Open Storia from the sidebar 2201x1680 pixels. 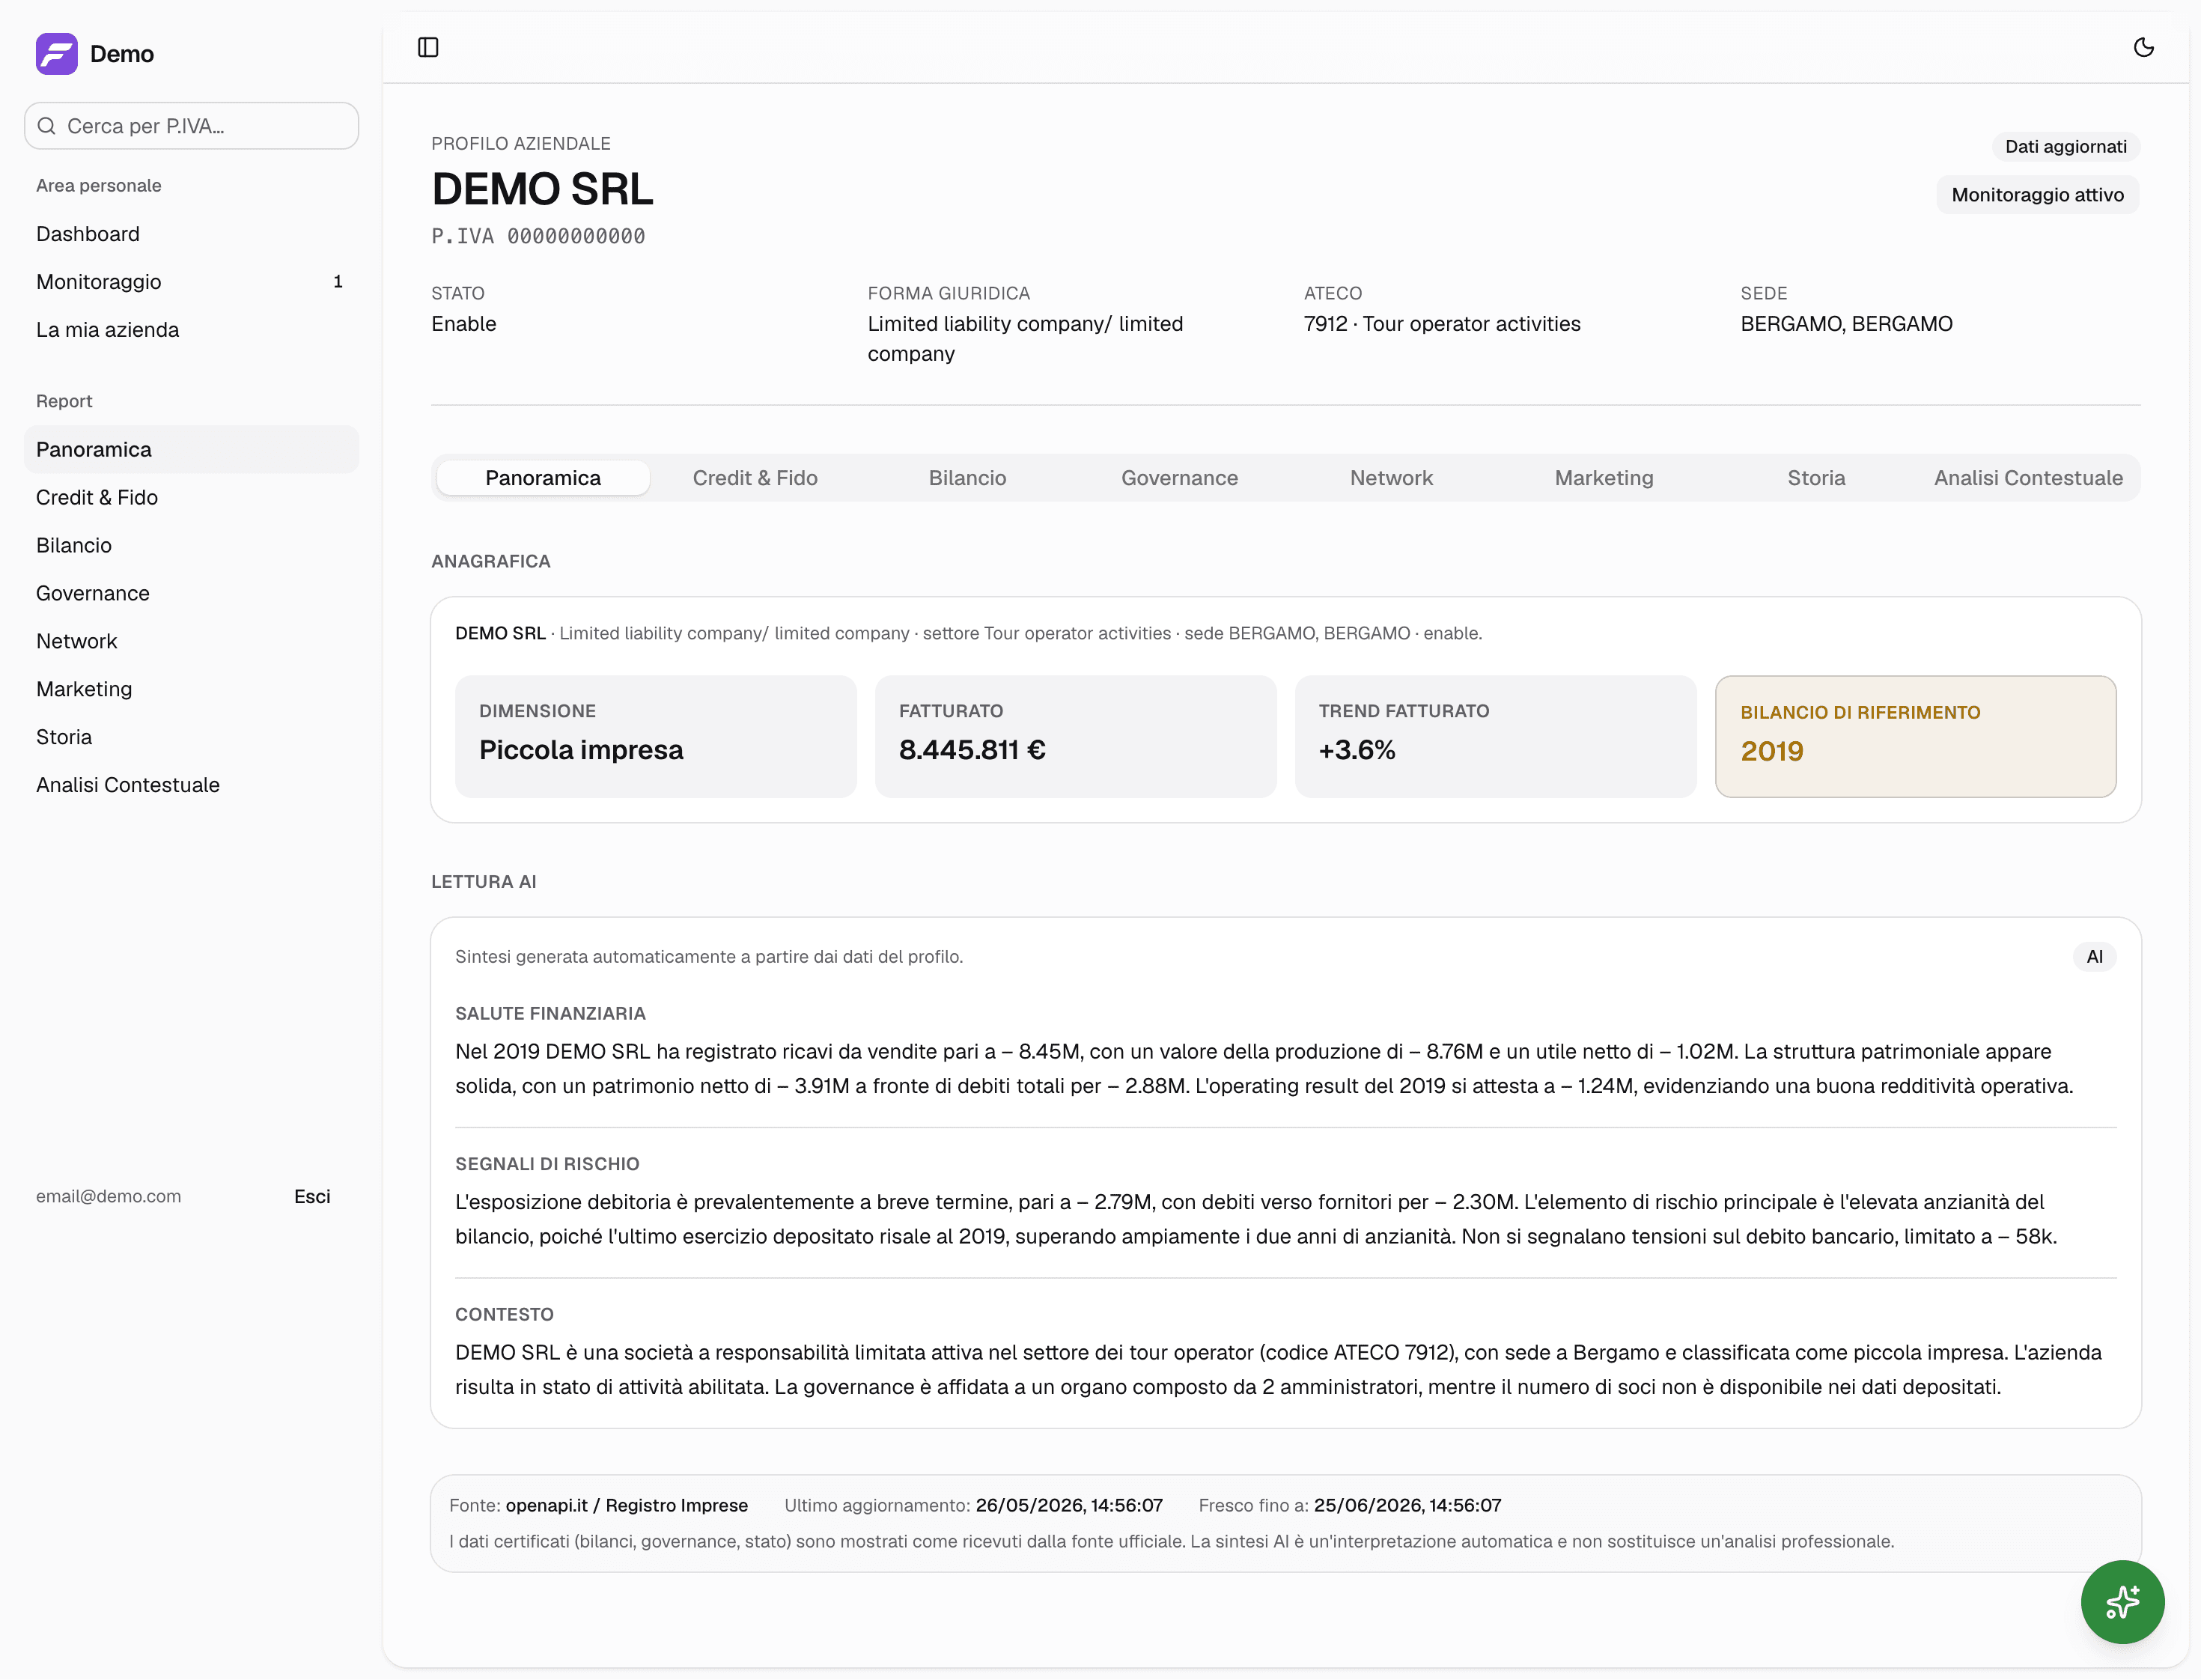tap(192, 738)
